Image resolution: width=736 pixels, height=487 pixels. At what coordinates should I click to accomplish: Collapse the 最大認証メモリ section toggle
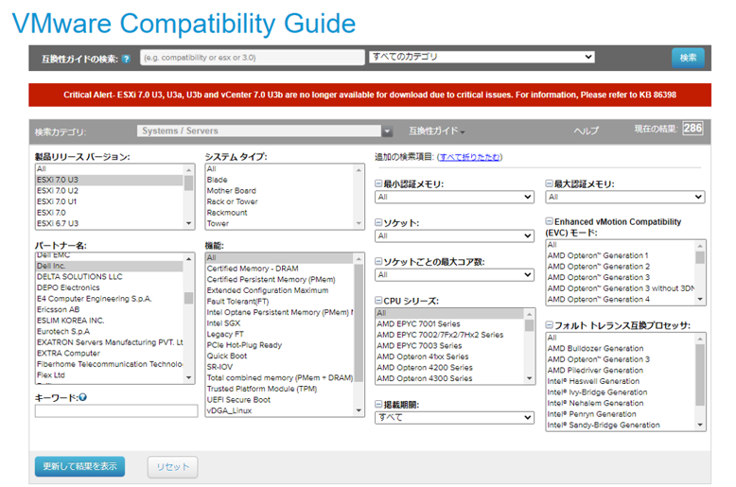click(549, 183)
